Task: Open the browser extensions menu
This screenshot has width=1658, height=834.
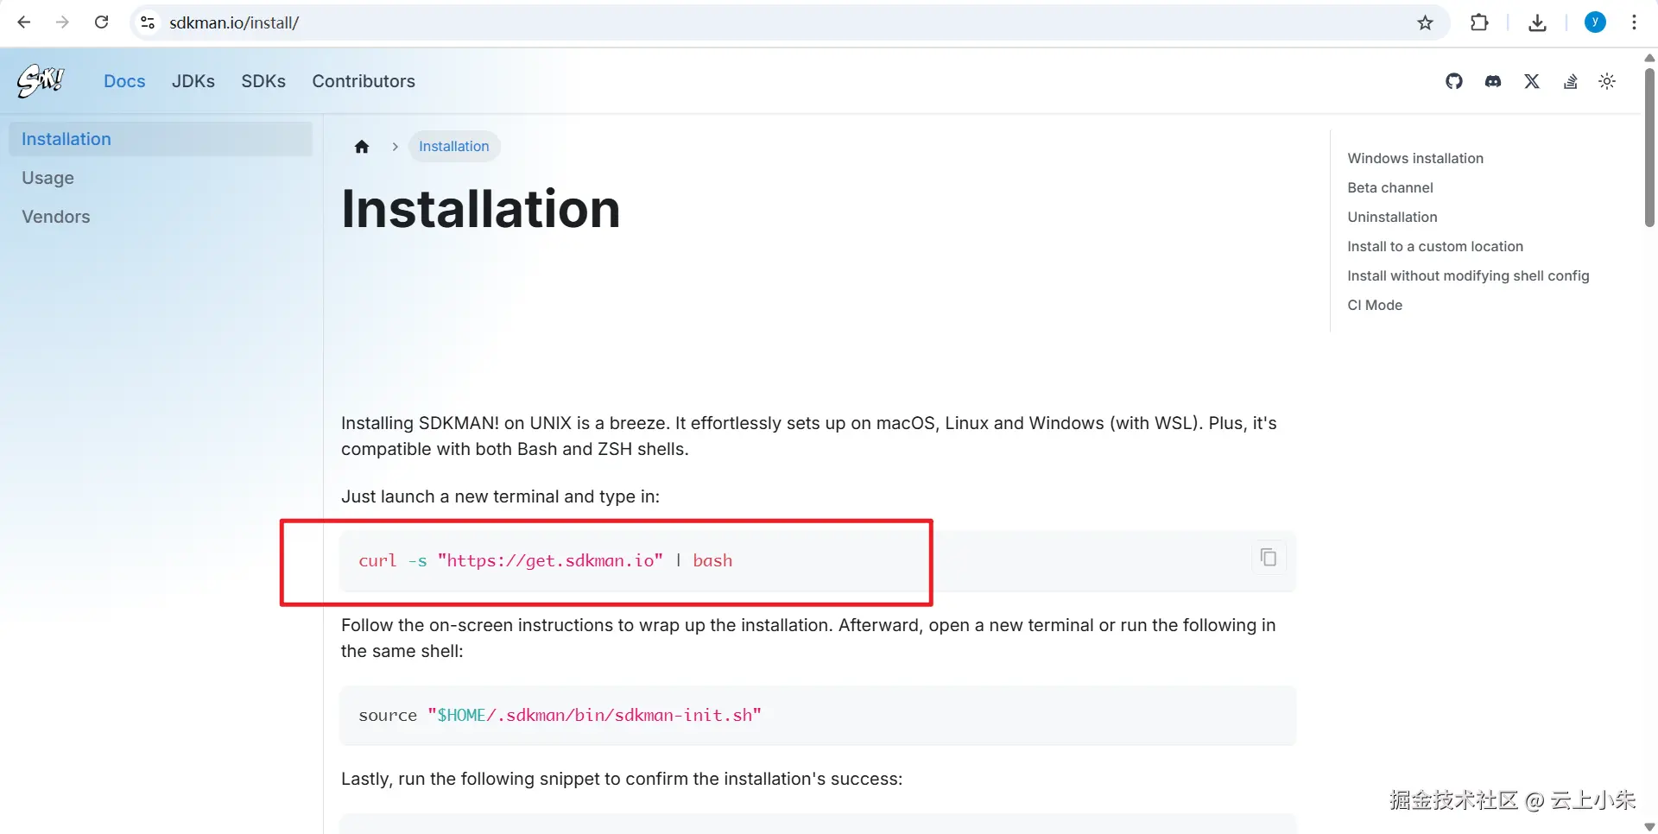Action: coord(1479,22)
